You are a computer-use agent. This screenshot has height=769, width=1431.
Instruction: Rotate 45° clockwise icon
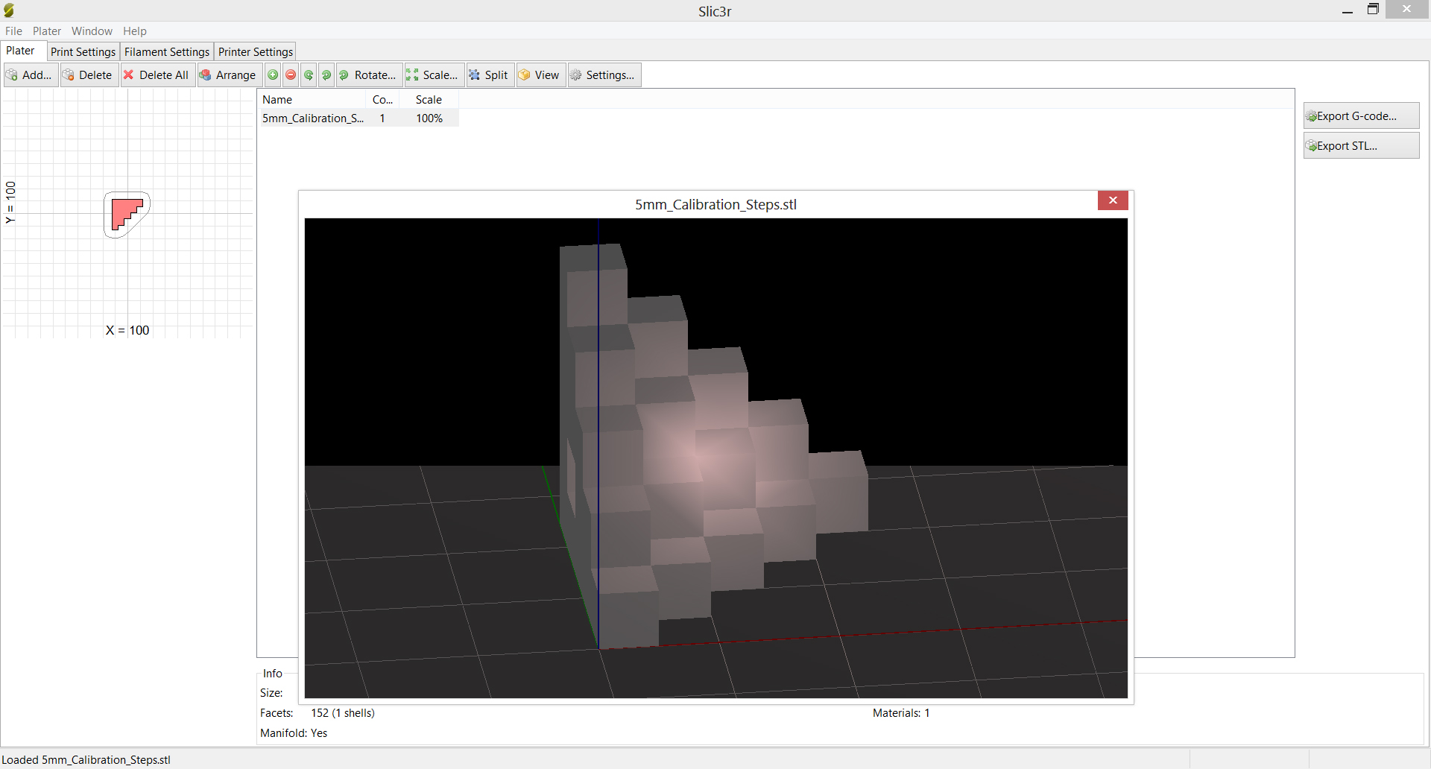click(x=327, y=75)
